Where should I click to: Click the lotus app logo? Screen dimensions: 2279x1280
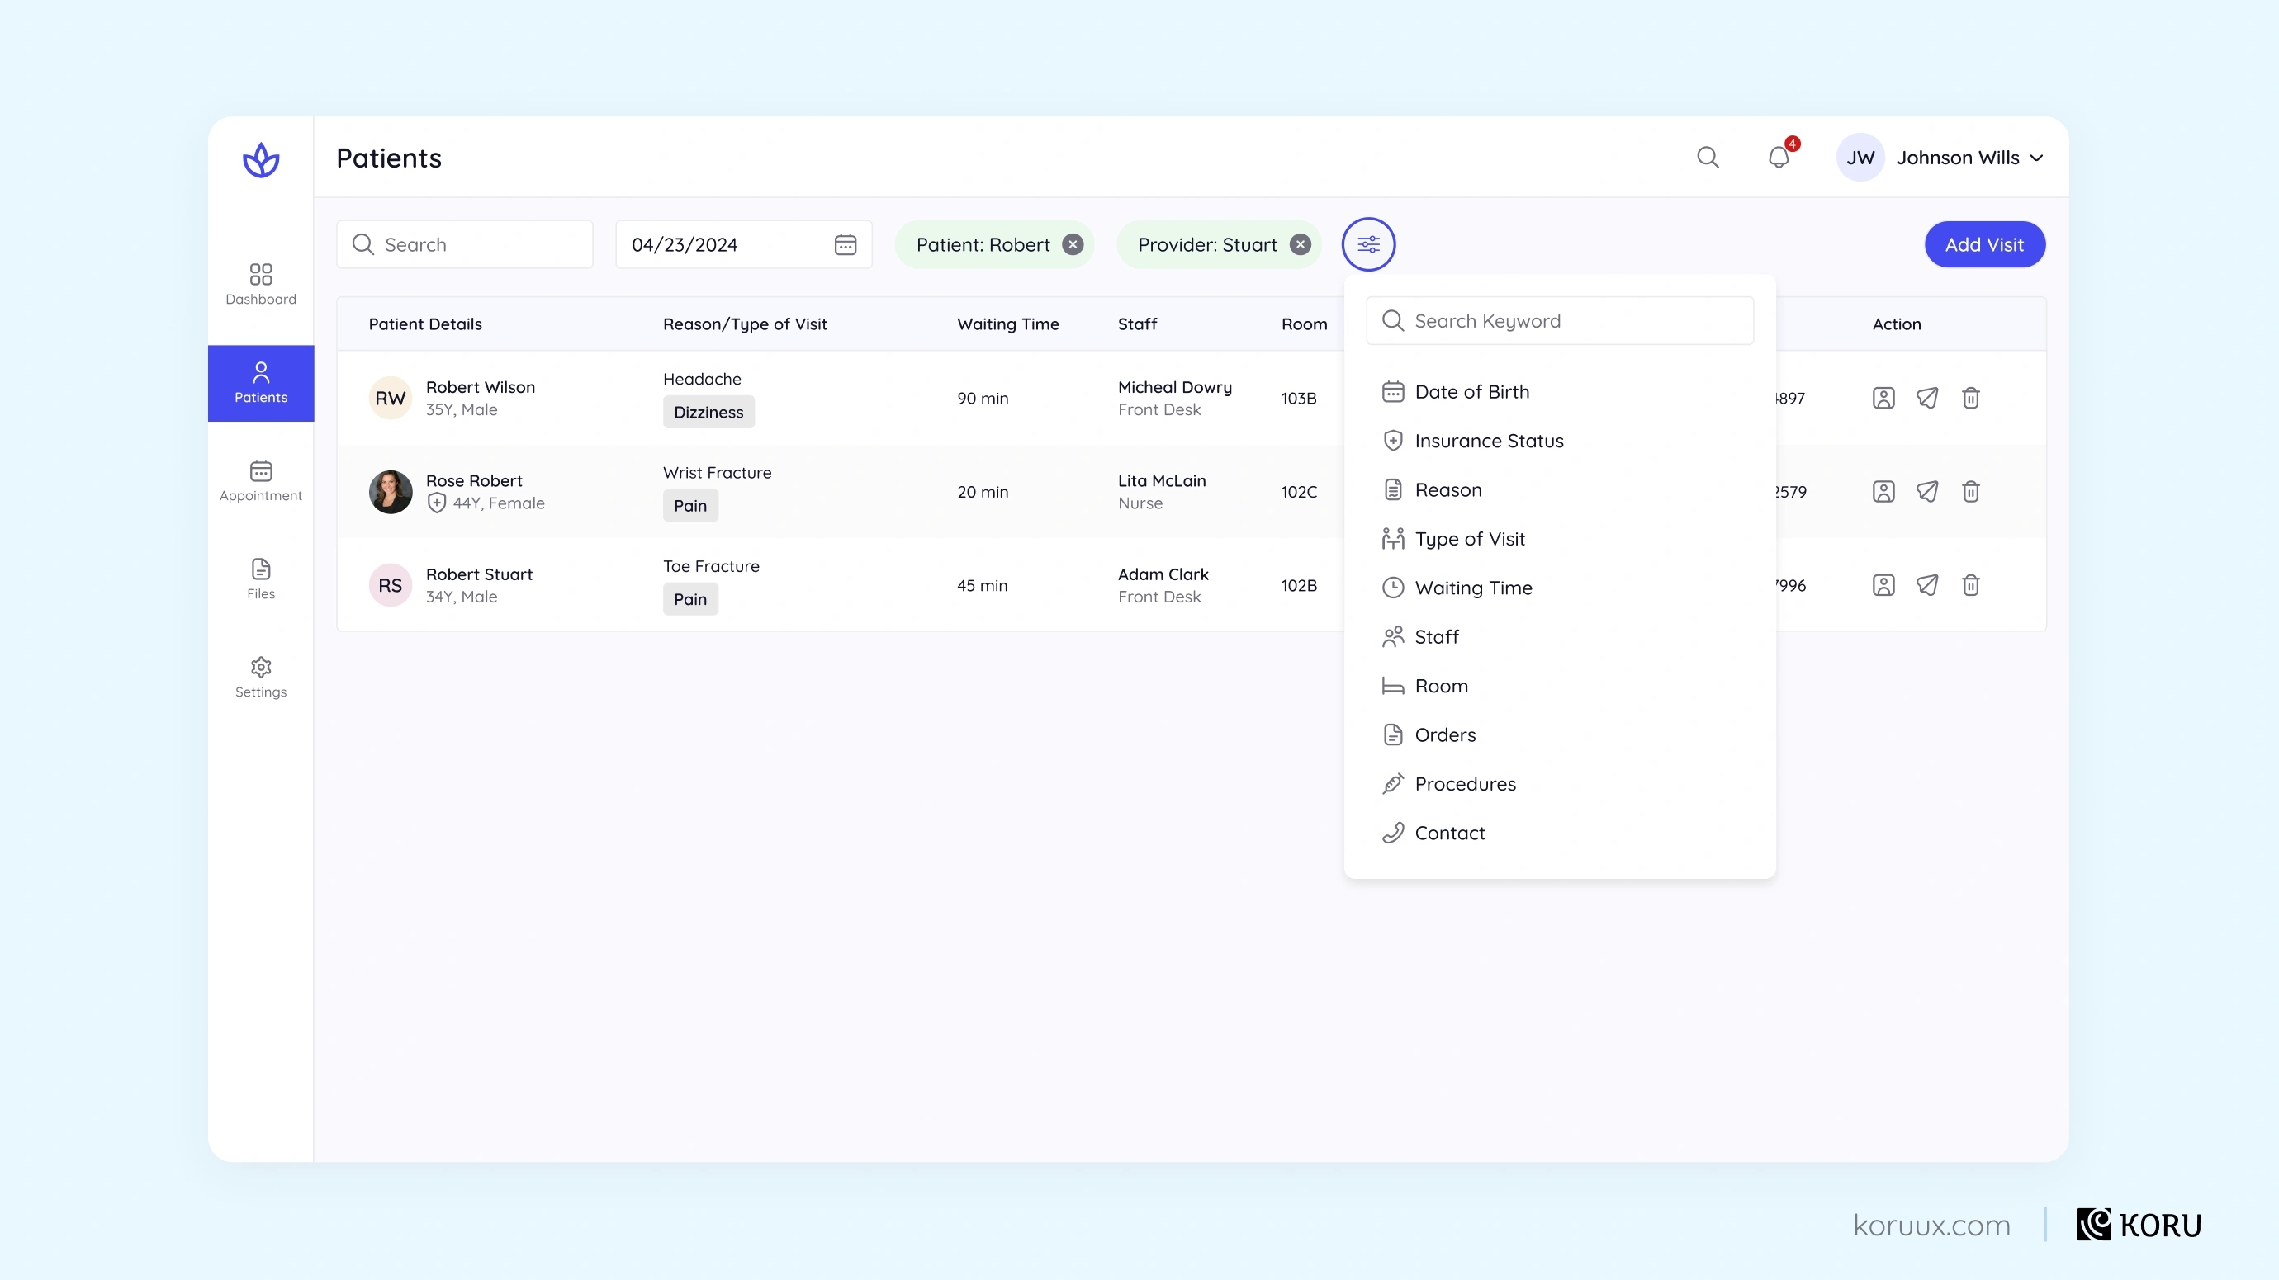pyautogui.click(x=261, y=160)
